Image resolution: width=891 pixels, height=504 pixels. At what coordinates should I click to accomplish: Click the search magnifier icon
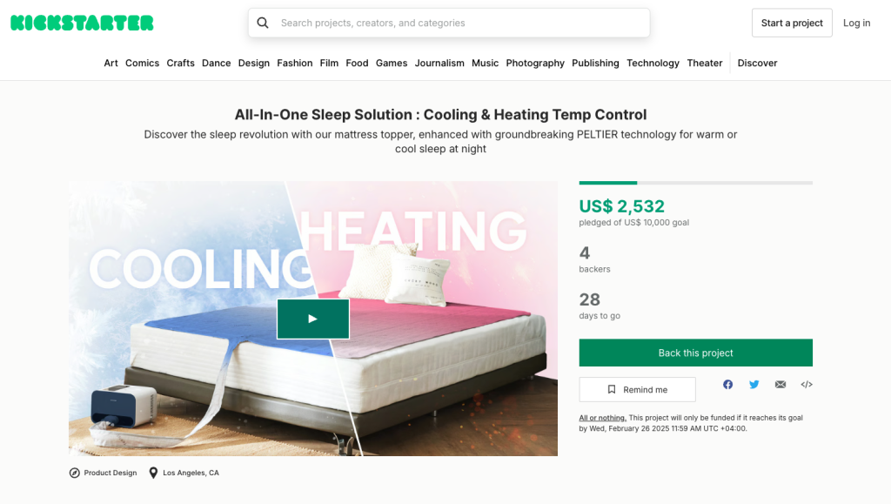pyautogui.click(x=263, y=23)
